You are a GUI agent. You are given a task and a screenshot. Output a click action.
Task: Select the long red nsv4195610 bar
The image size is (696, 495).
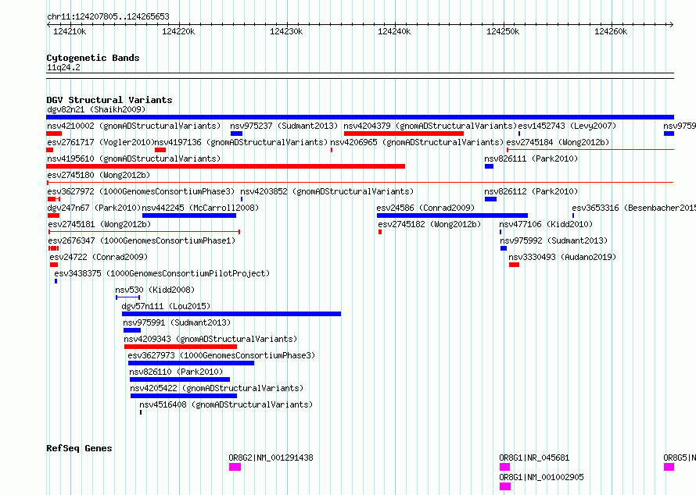[225, 166]
